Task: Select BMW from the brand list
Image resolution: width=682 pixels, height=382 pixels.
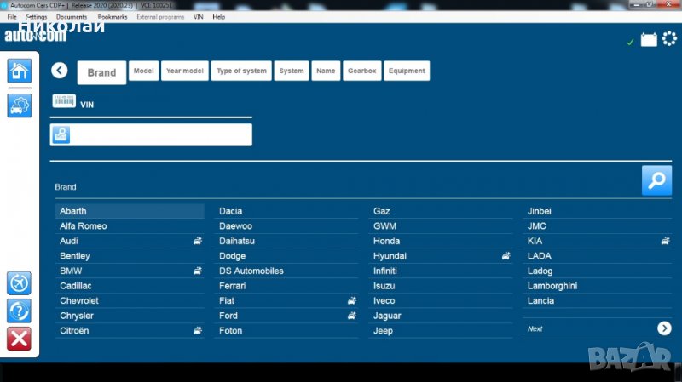Action: tap(71, 271)
